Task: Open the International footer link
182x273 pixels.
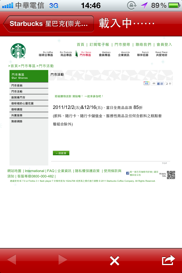Action: tap(34, 171)
